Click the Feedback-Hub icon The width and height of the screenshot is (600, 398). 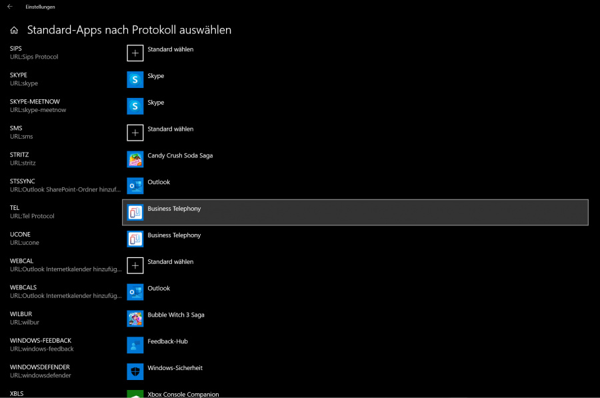click(x=135, y=345)
